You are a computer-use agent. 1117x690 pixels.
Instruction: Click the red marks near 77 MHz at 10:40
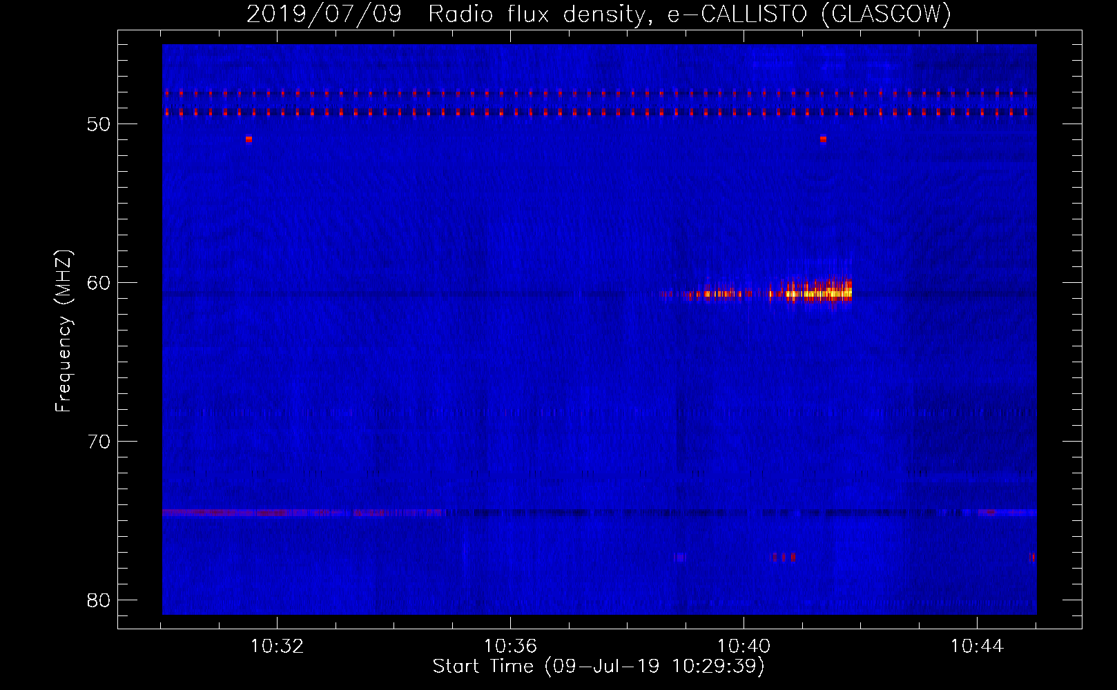coord(784,557)
